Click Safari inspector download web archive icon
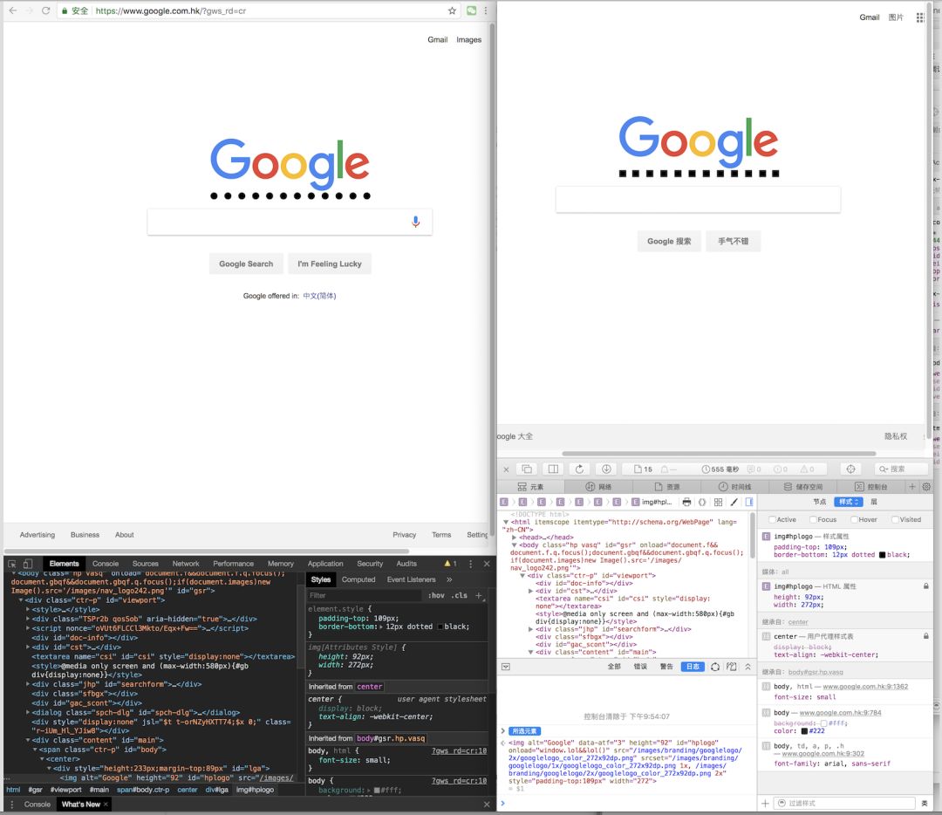The height and width of the screenshot is (815, 942). [x=606, y=469]
